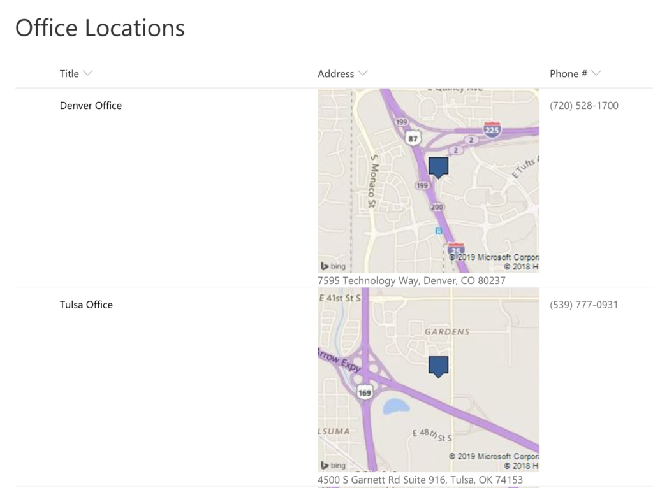Expand the Title column dropdown arrow

click(88, 73)
